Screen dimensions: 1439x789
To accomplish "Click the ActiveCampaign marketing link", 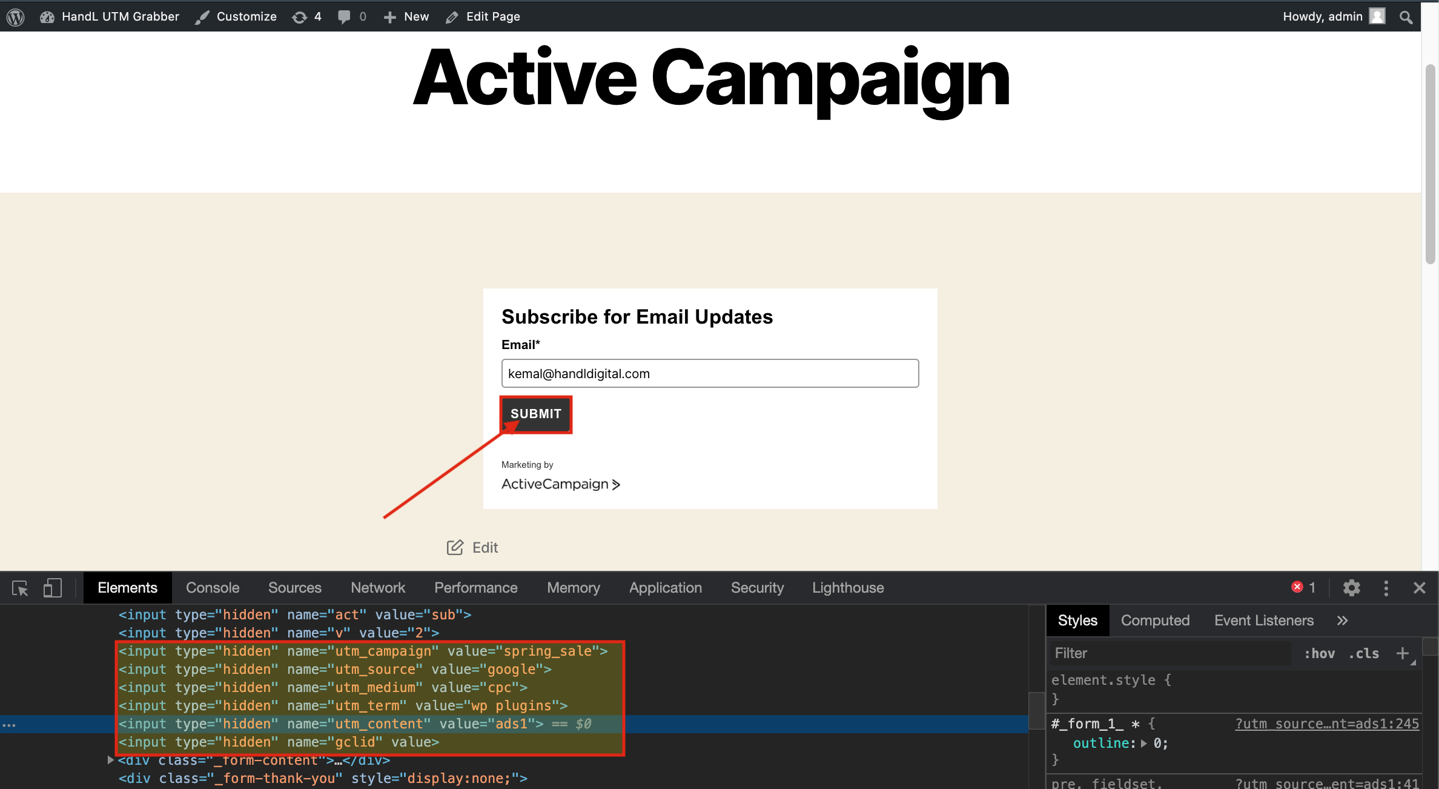I will point(560,484).
